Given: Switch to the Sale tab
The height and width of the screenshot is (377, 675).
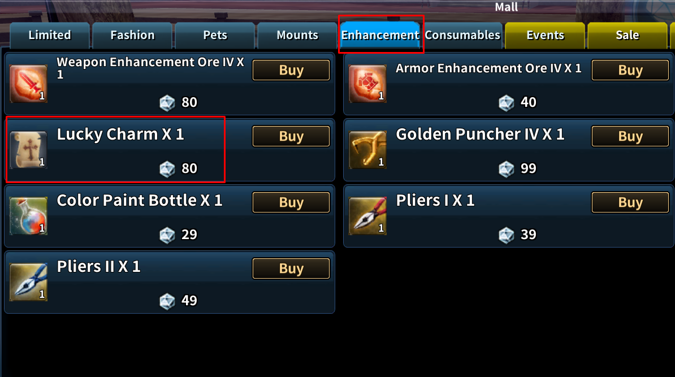Looking at the screenshot, I should [627, 35].
